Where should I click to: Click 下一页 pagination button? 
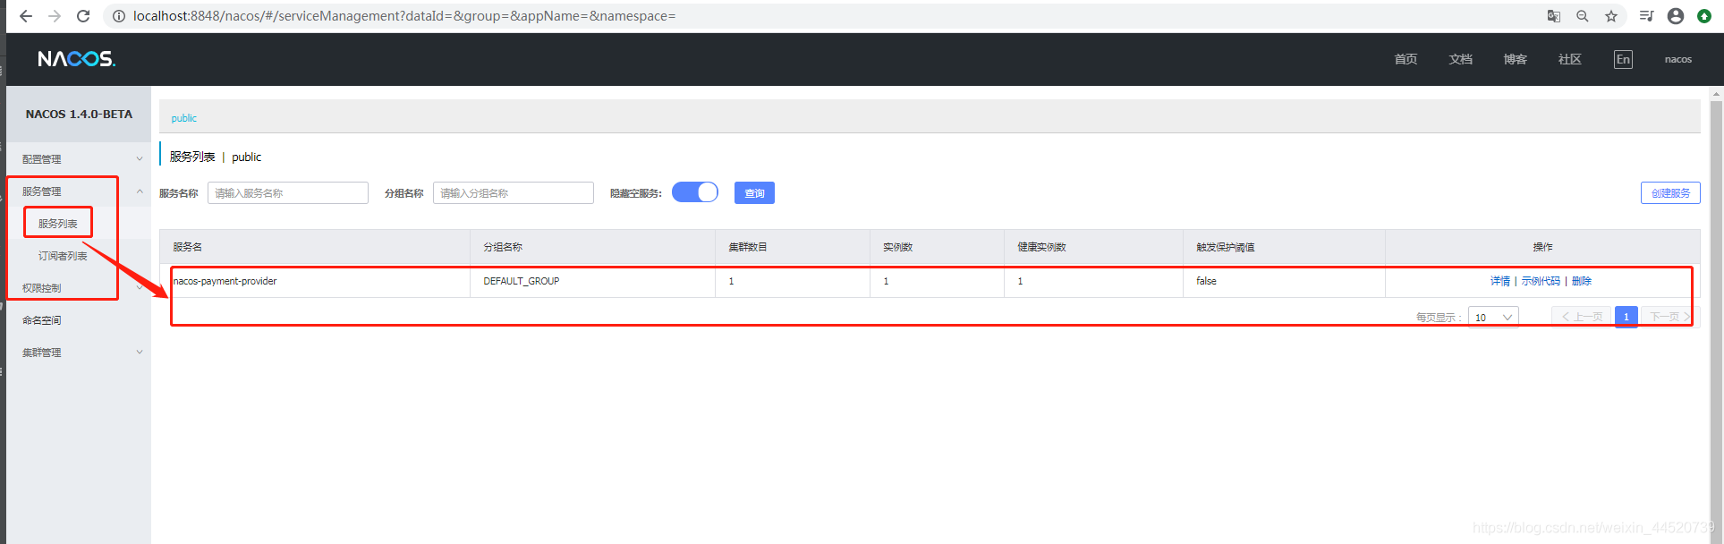(1669, 317)
